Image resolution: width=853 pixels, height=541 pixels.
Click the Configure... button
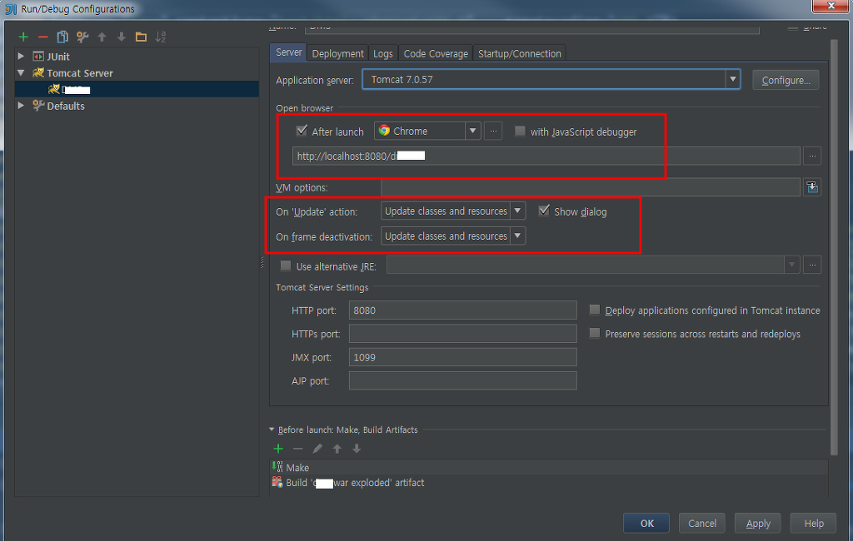point(786,80)
